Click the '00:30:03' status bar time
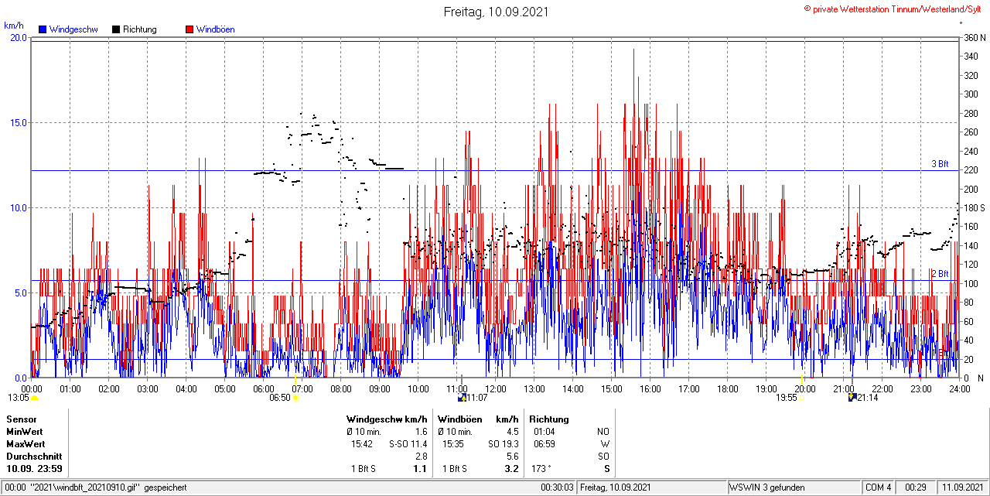The image size is (990, 496). tap(558, 487)
